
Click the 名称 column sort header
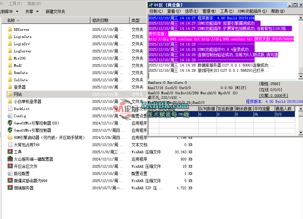tap(11, 20)
